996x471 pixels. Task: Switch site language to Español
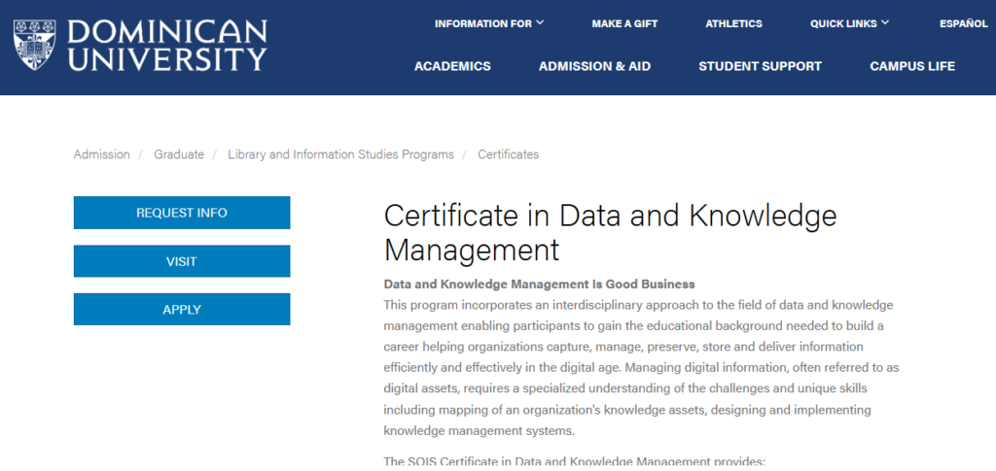coord(964,24)
